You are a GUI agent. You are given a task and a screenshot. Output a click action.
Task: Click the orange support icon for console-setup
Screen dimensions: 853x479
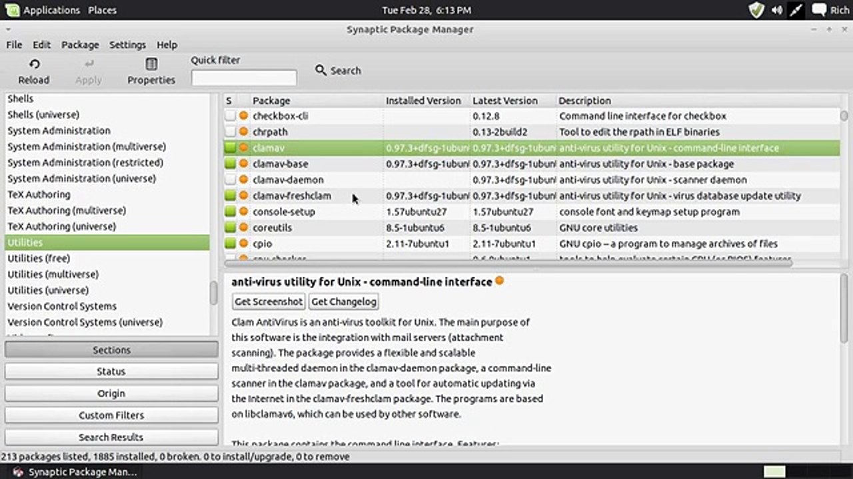click(244, 212)
